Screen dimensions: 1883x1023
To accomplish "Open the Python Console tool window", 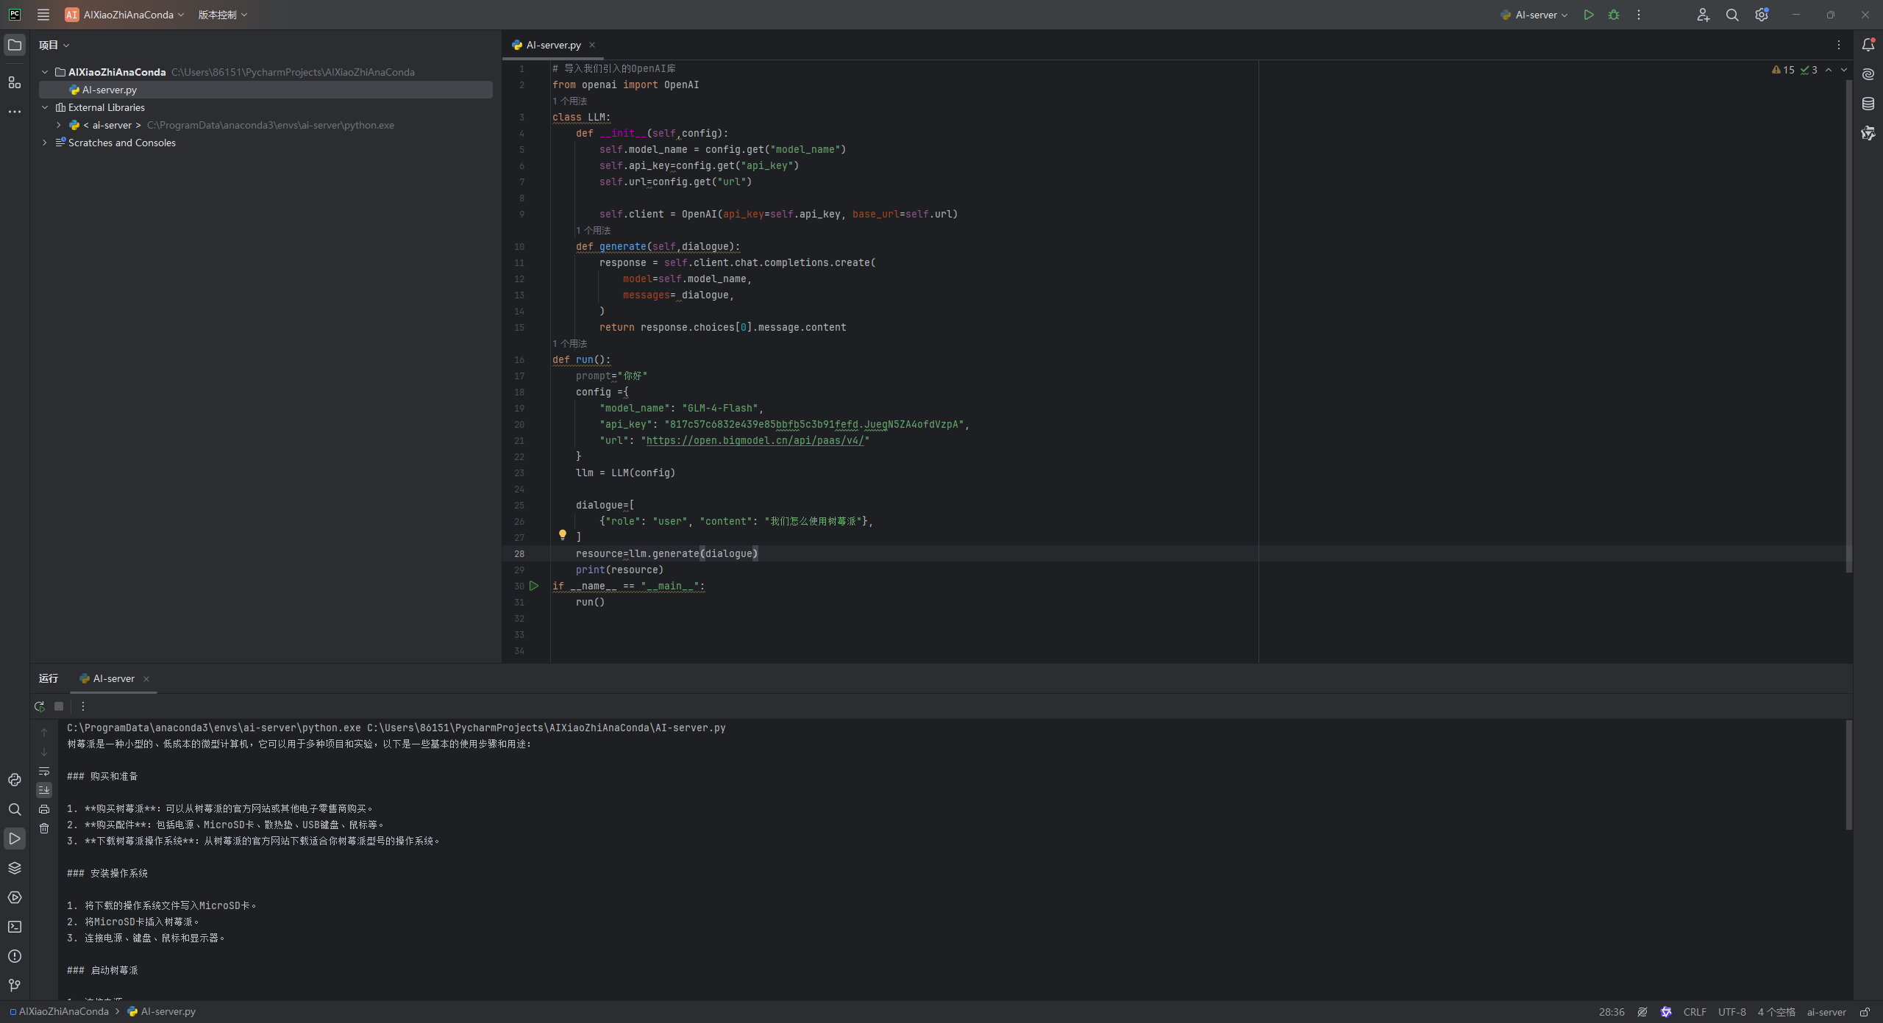I will point(15,780).
